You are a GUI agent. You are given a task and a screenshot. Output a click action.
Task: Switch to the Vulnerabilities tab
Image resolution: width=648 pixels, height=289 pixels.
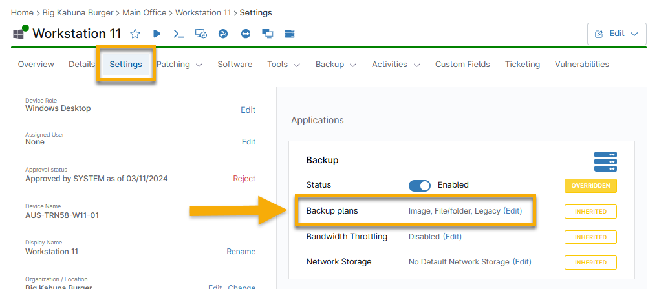(581, 65)
